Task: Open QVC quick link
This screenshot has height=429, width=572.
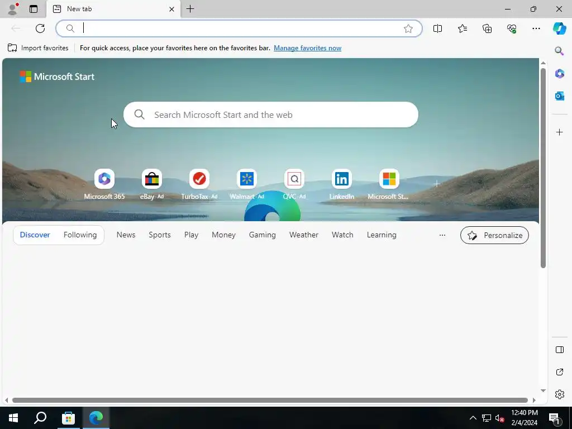Action: coord(294,184)
